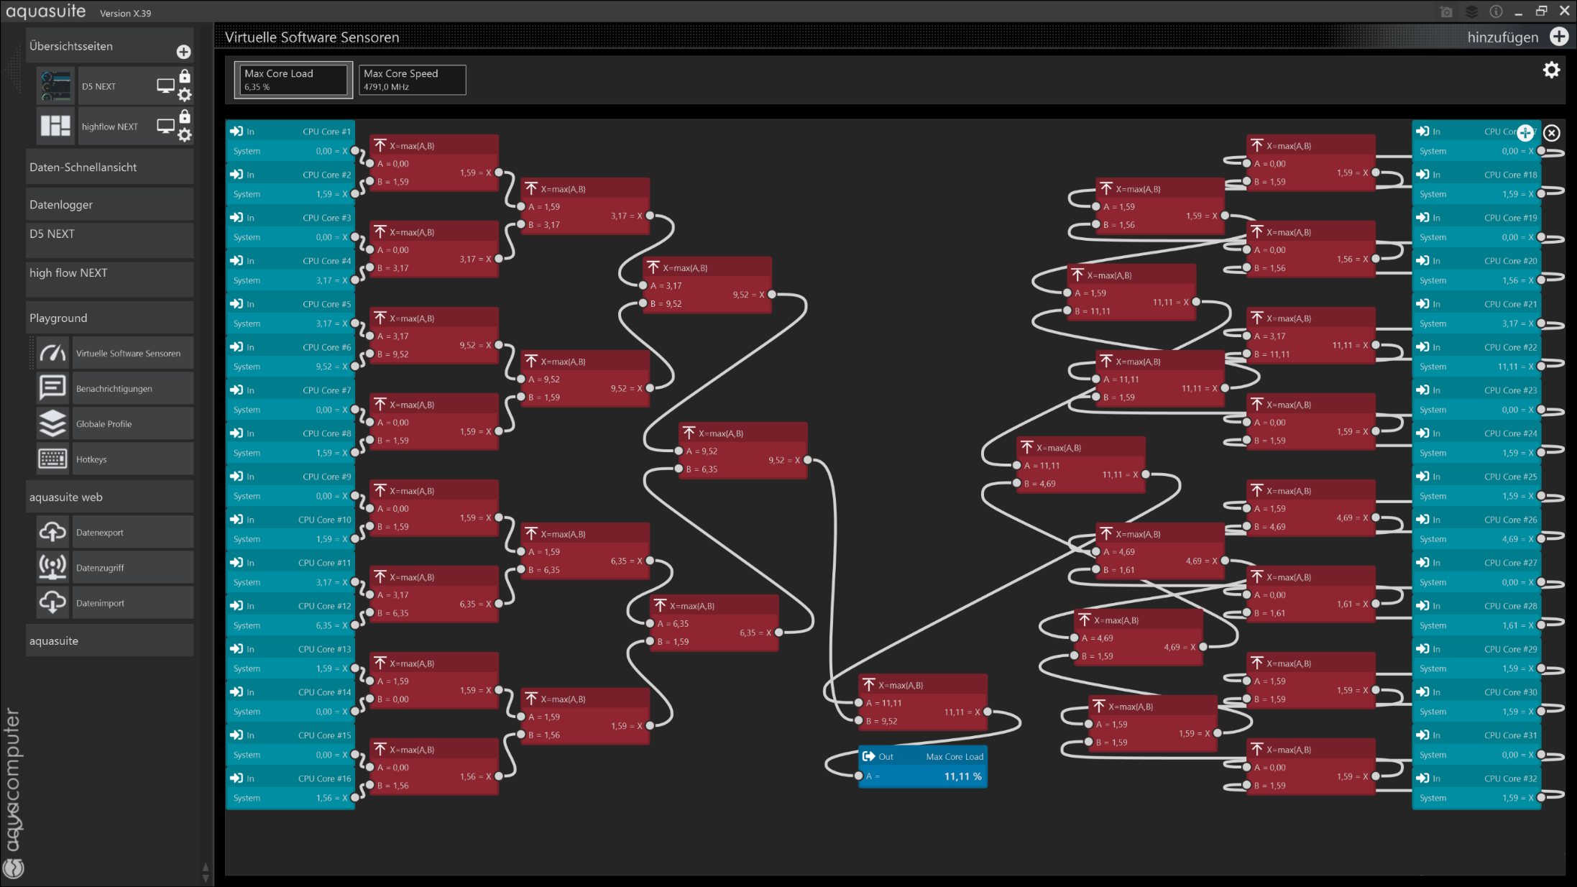Select the Max Core Speed sensor tile
The height and width of the screenshot is (887, 1577).
[x=412, y=80]
